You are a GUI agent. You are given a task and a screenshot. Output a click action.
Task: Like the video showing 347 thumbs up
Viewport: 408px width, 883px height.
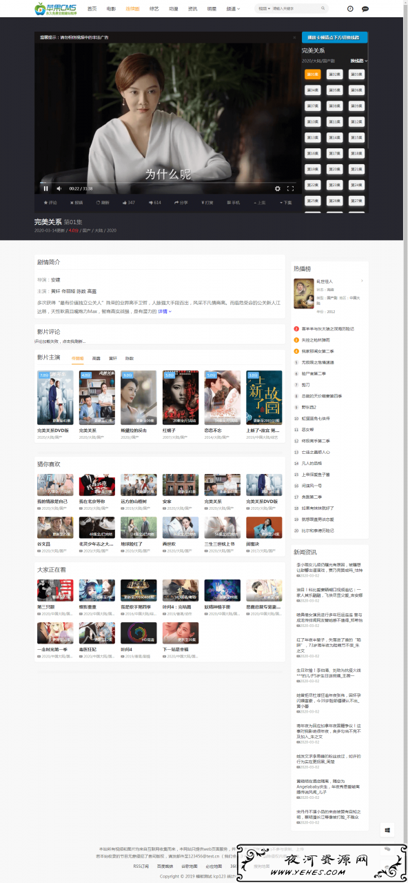(x=129, y=203)
